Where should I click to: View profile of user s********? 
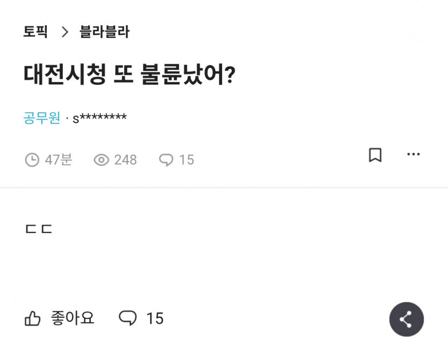click(99, 116)
